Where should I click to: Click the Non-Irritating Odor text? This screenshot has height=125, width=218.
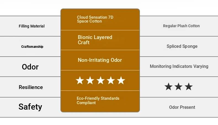[100, 60]
